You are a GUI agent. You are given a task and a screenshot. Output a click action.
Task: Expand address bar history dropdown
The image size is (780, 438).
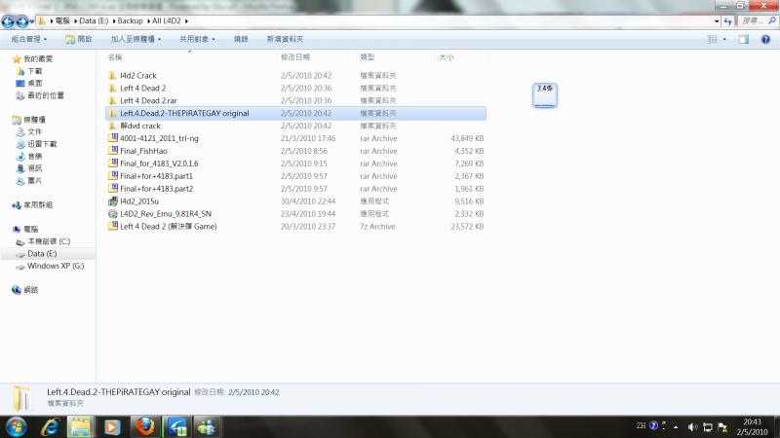tap(717, 21)
